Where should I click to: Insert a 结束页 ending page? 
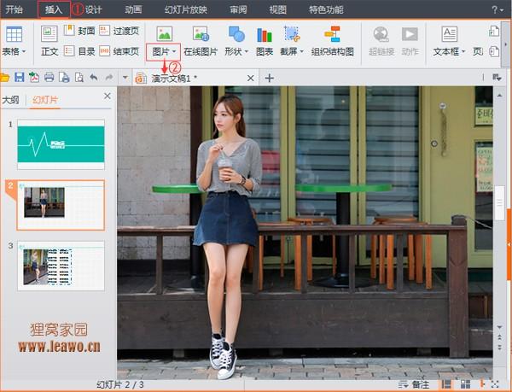click(119, 51)
